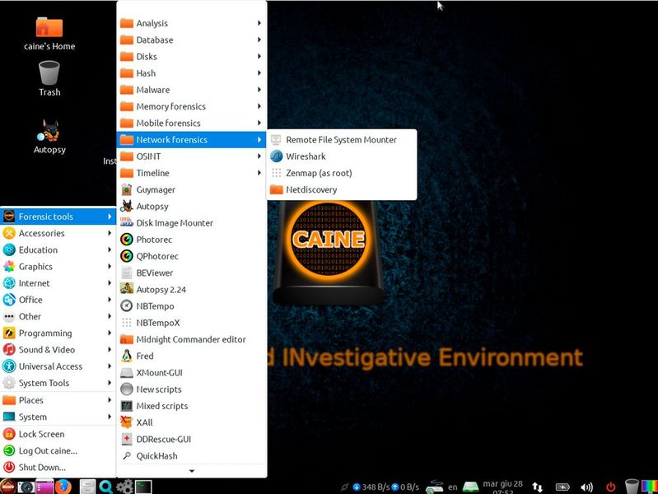Launch QuickHash from the menu
This screenshot has height=494, width=658.
[x=156, y=456]
